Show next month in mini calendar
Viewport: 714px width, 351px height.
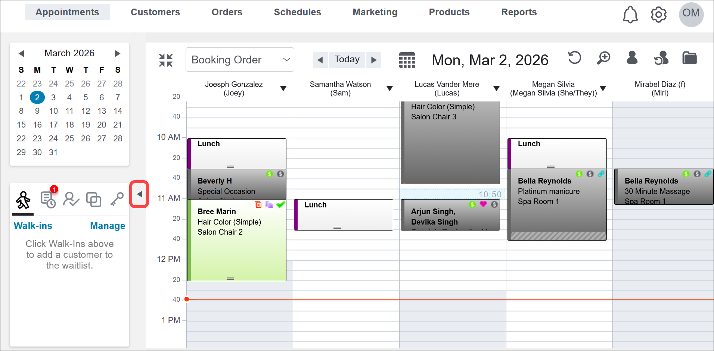pyautogui.click(x=118, y=53)
